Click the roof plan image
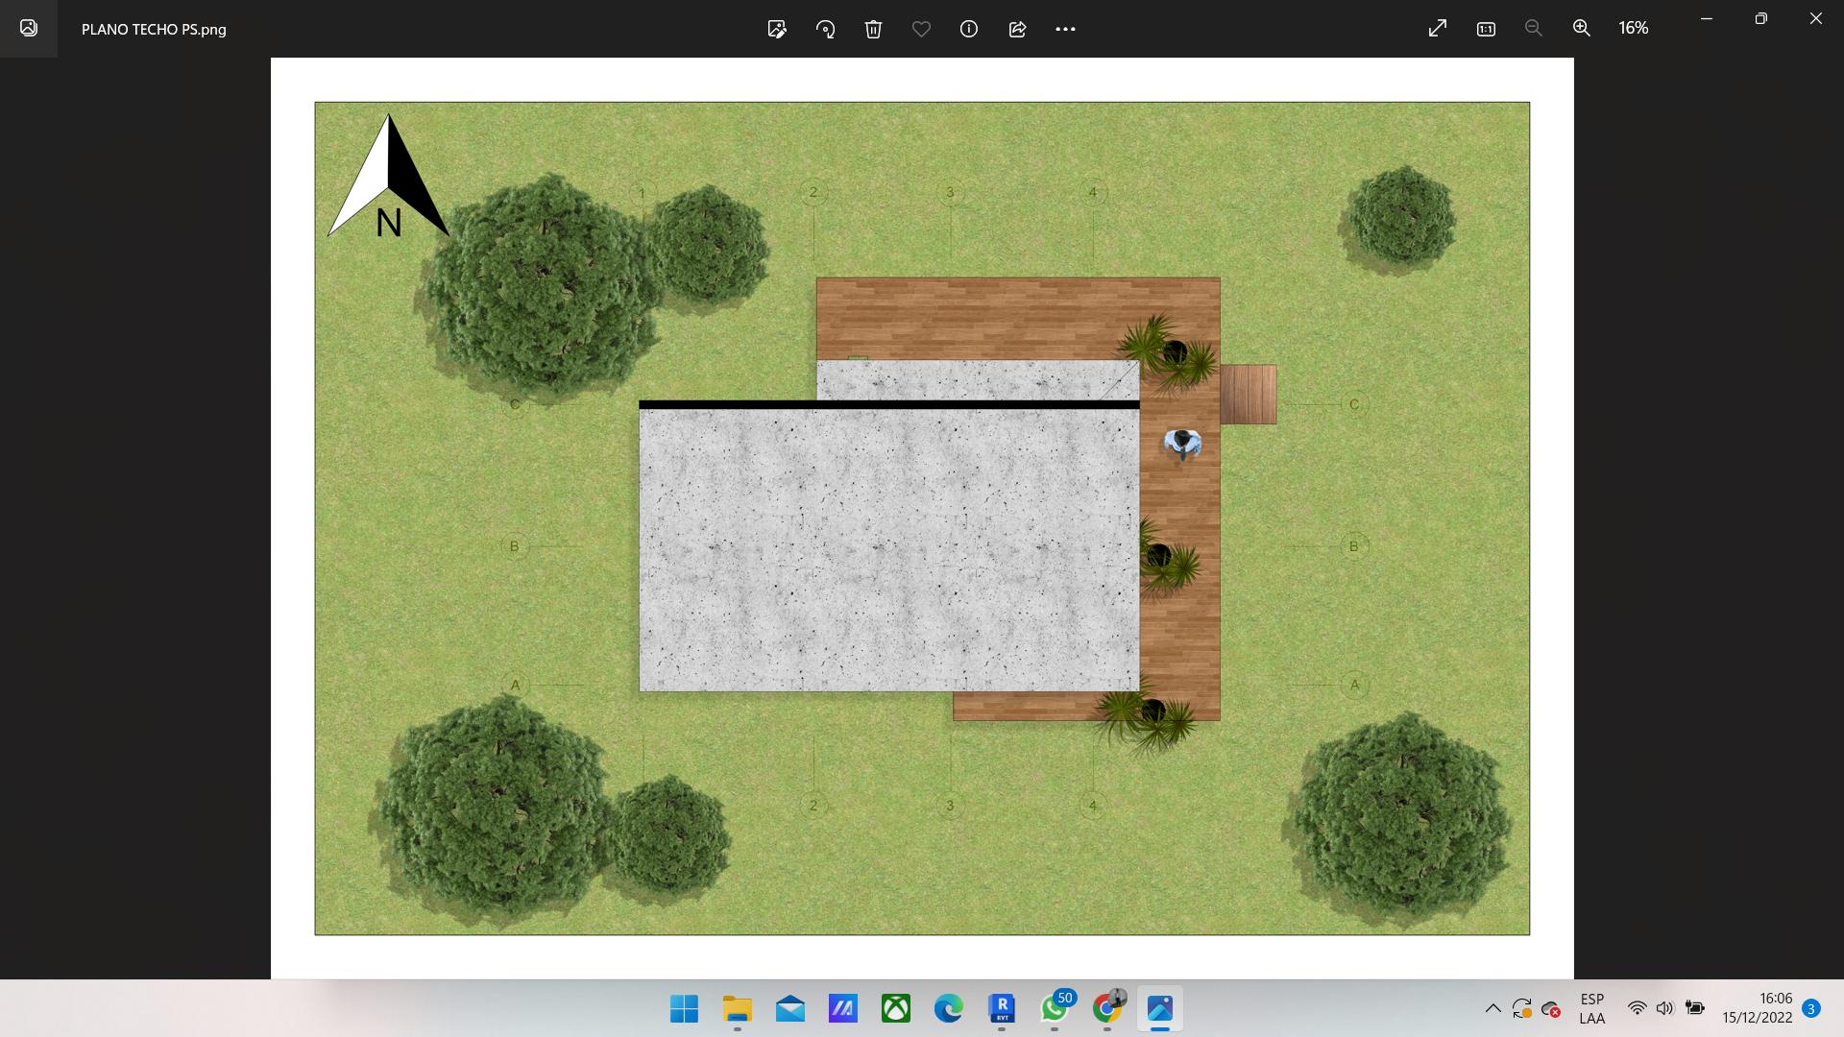This screenshot has height=1037, width=1844. [922, 518]
